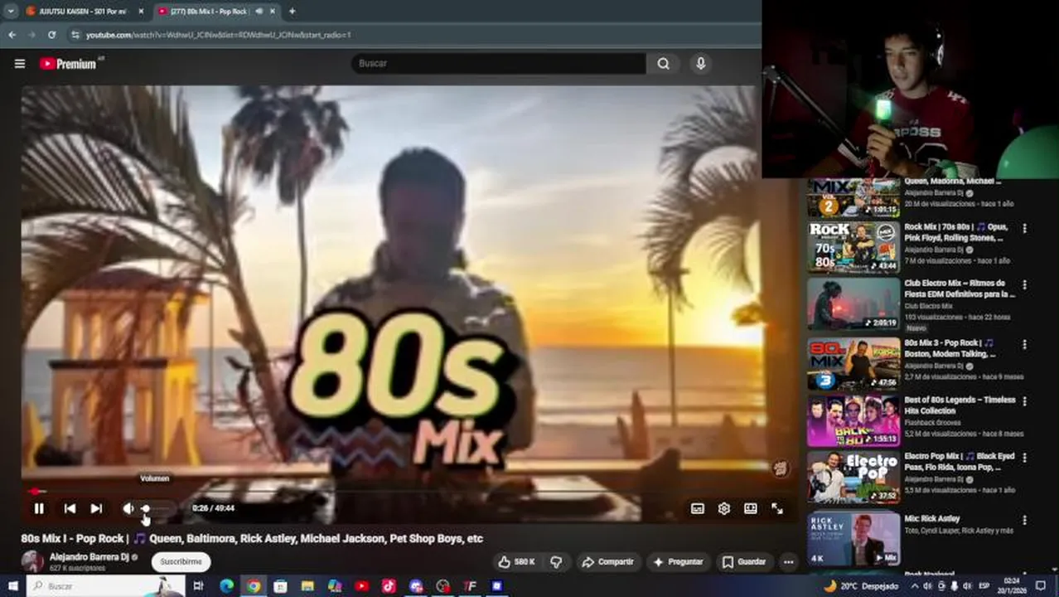Open the red YouTube taskbar app

pyautogui.click(x=362, y=586)
